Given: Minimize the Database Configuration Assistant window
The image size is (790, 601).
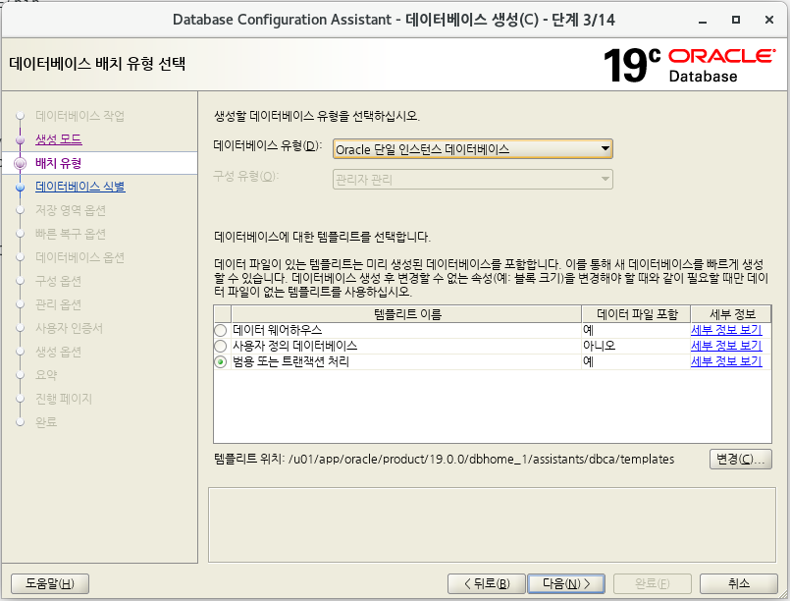Looking at the screenshot, I should (x=703, y=21).
